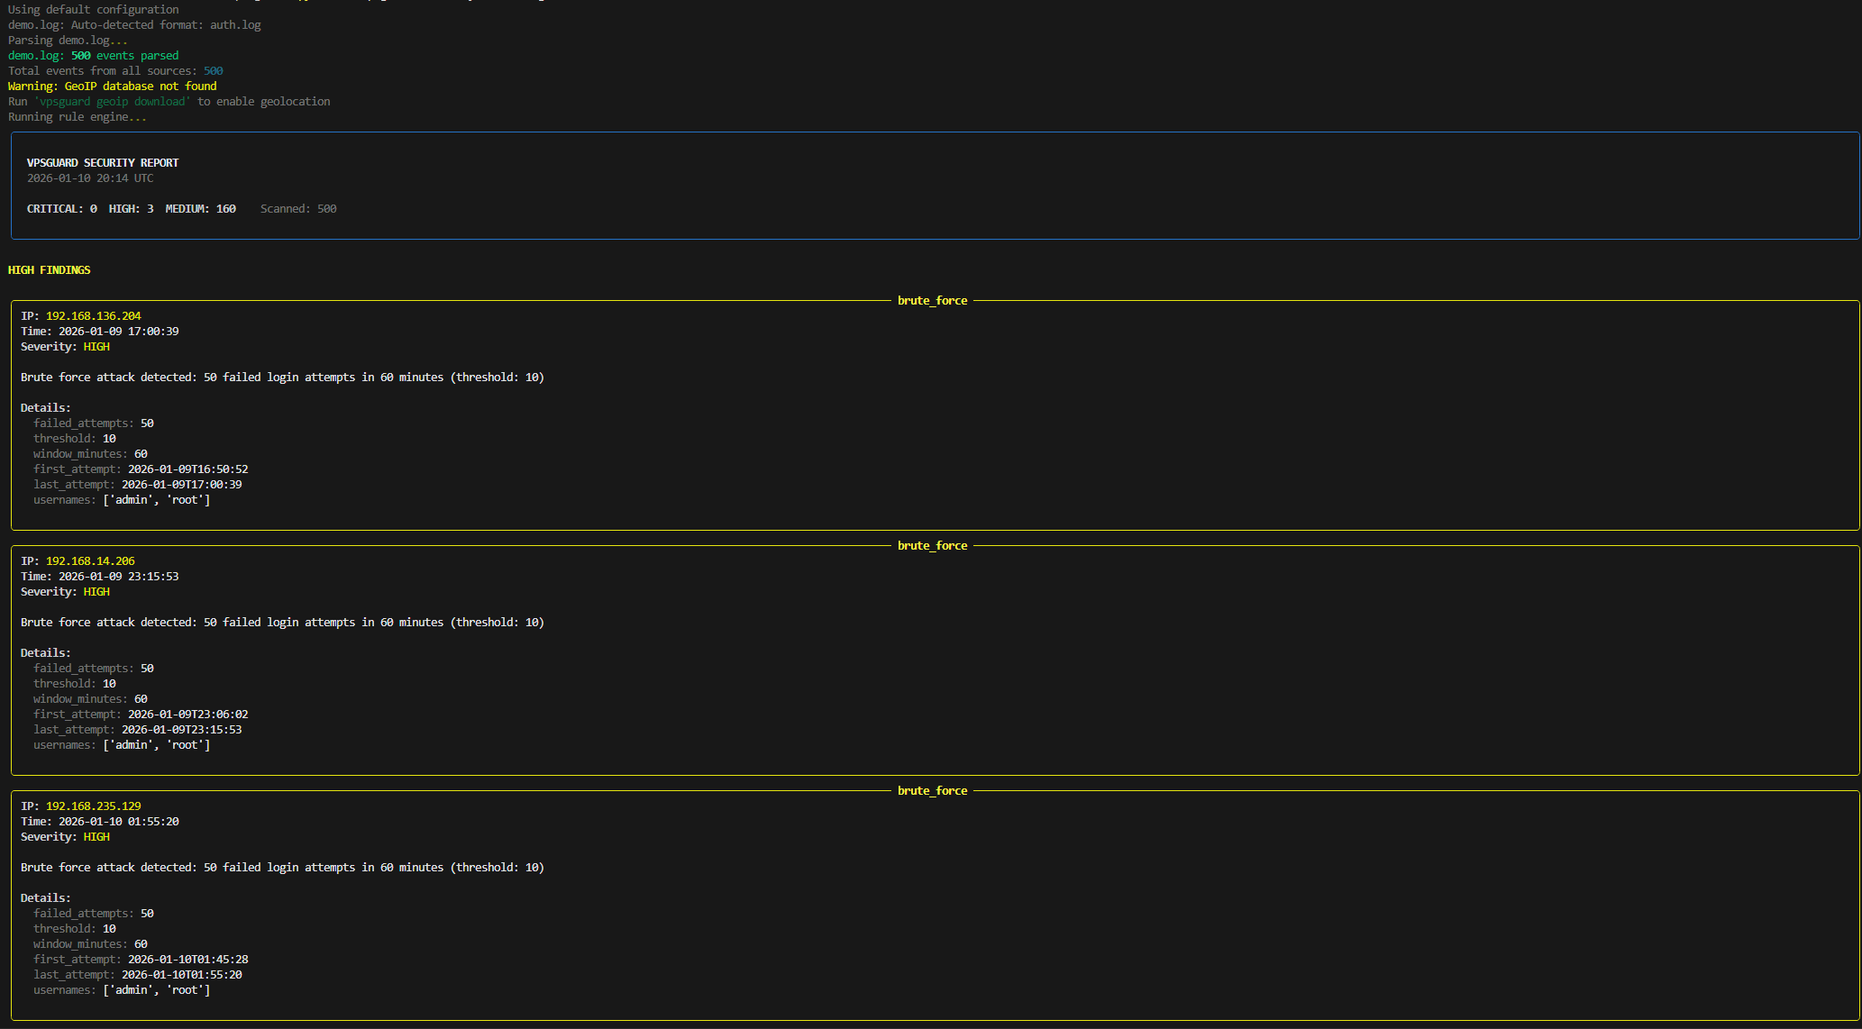This screenshot has height=1029, width=1862.
Task: Click IP address 192.168.136.204
Action: 93,316
